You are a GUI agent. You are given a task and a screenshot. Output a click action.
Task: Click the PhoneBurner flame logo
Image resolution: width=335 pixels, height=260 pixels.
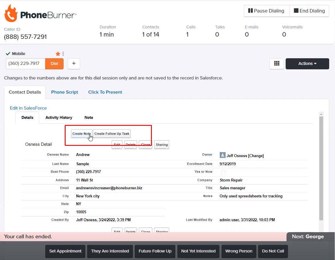[x=11, y=13]
